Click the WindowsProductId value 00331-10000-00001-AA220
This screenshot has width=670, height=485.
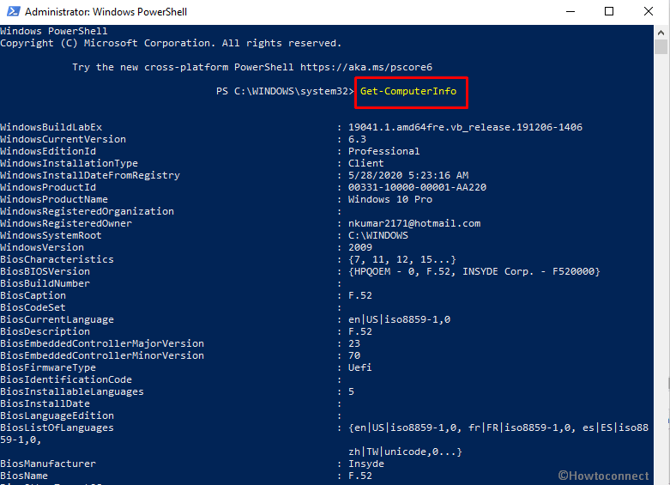click(x=417, y=187)
